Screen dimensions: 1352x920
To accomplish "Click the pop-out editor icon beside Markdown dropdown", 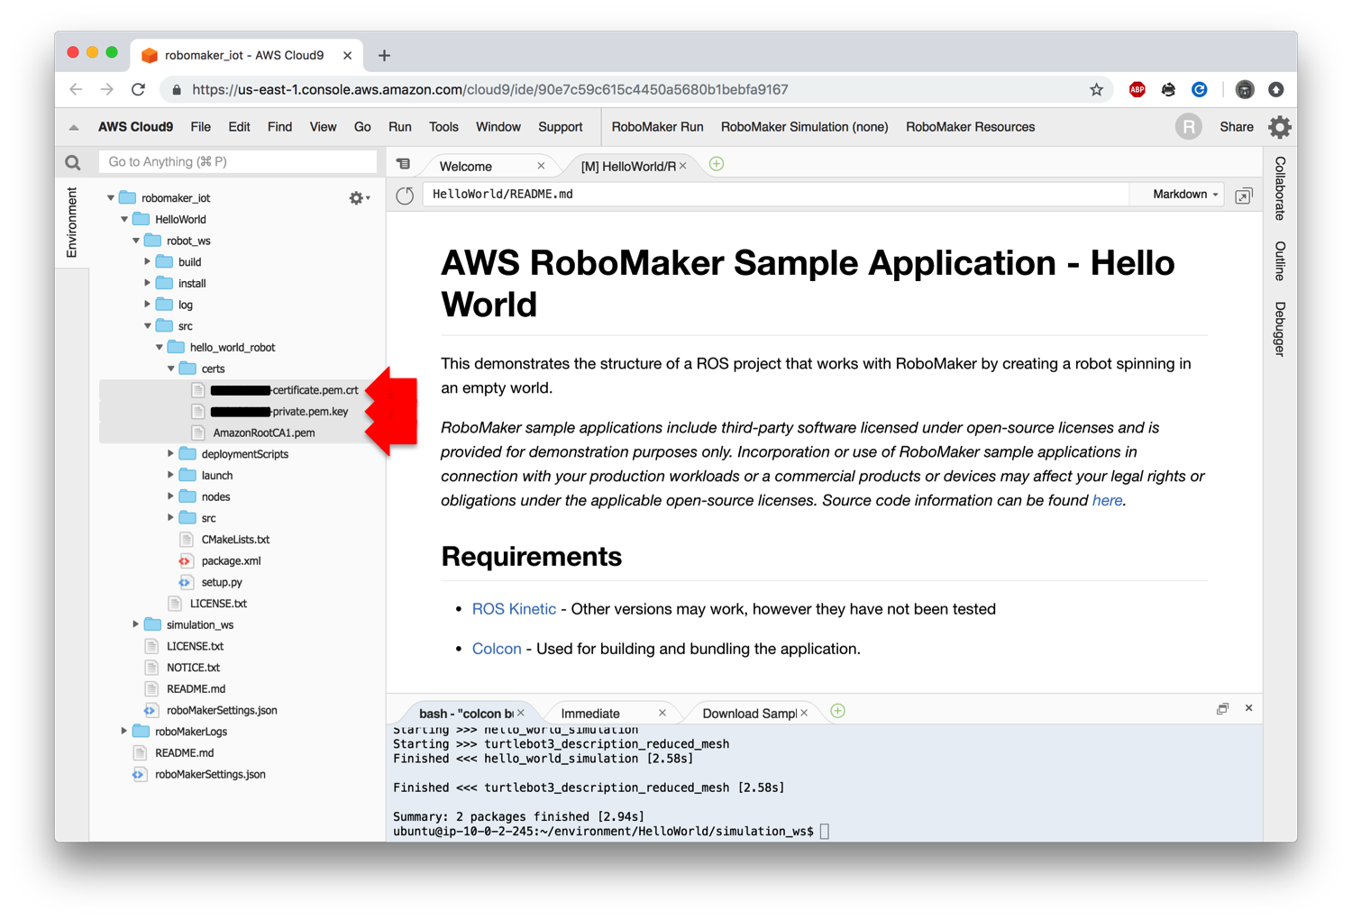I will coord(1244,195).
